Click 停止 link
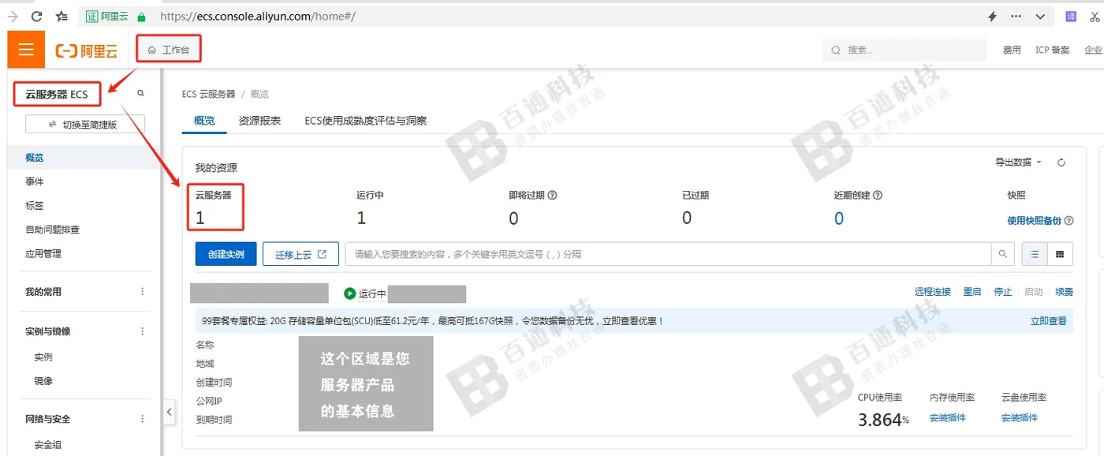 (1003, 292)
